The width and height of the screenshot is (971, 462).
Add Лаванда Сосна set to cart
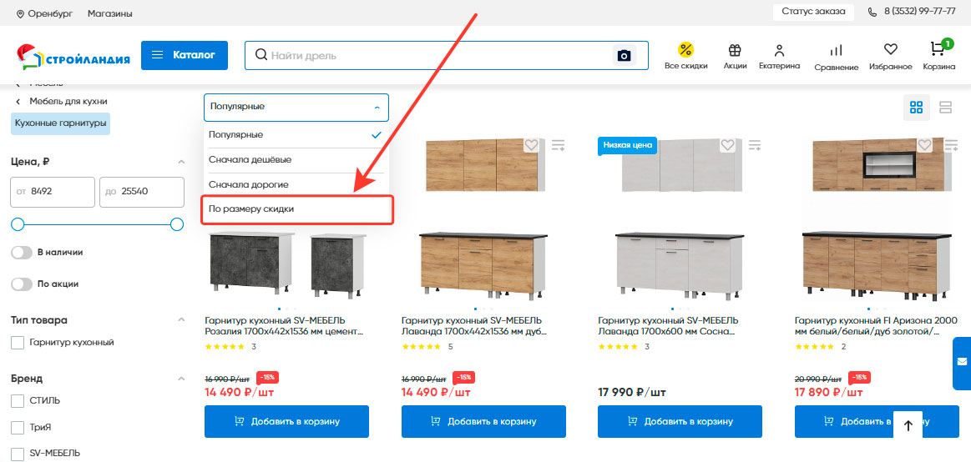point(680,421)
